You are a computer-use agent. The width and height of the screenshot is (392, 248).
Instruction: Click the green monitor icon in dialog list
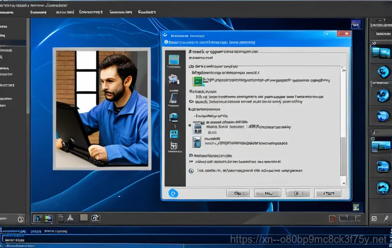pos(198,82)
